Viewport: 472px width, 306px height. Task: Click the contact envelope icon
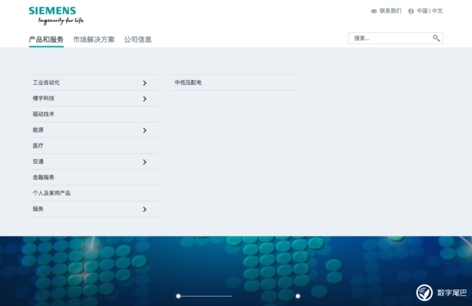point(374,11)
